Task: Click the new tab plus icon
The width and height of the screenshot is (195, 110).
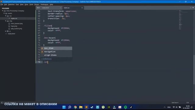Action: click(191, 8)
